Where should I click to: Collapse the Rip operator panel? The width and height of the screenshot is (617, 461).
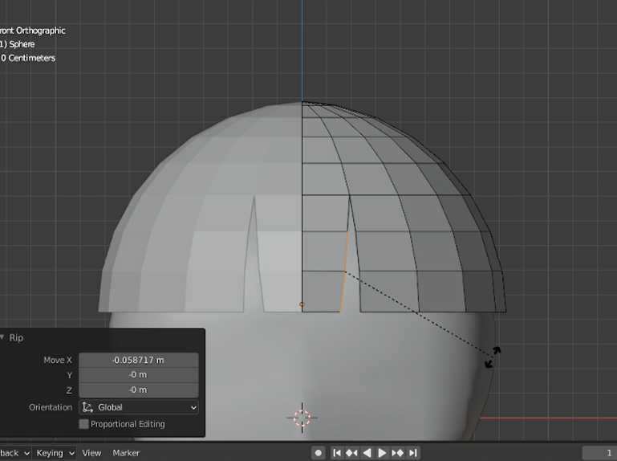tap(2, 337)
